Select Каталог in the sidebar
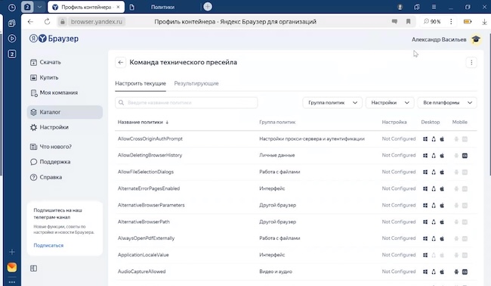This screenshot has height=286, width=491. coord(65,112)
